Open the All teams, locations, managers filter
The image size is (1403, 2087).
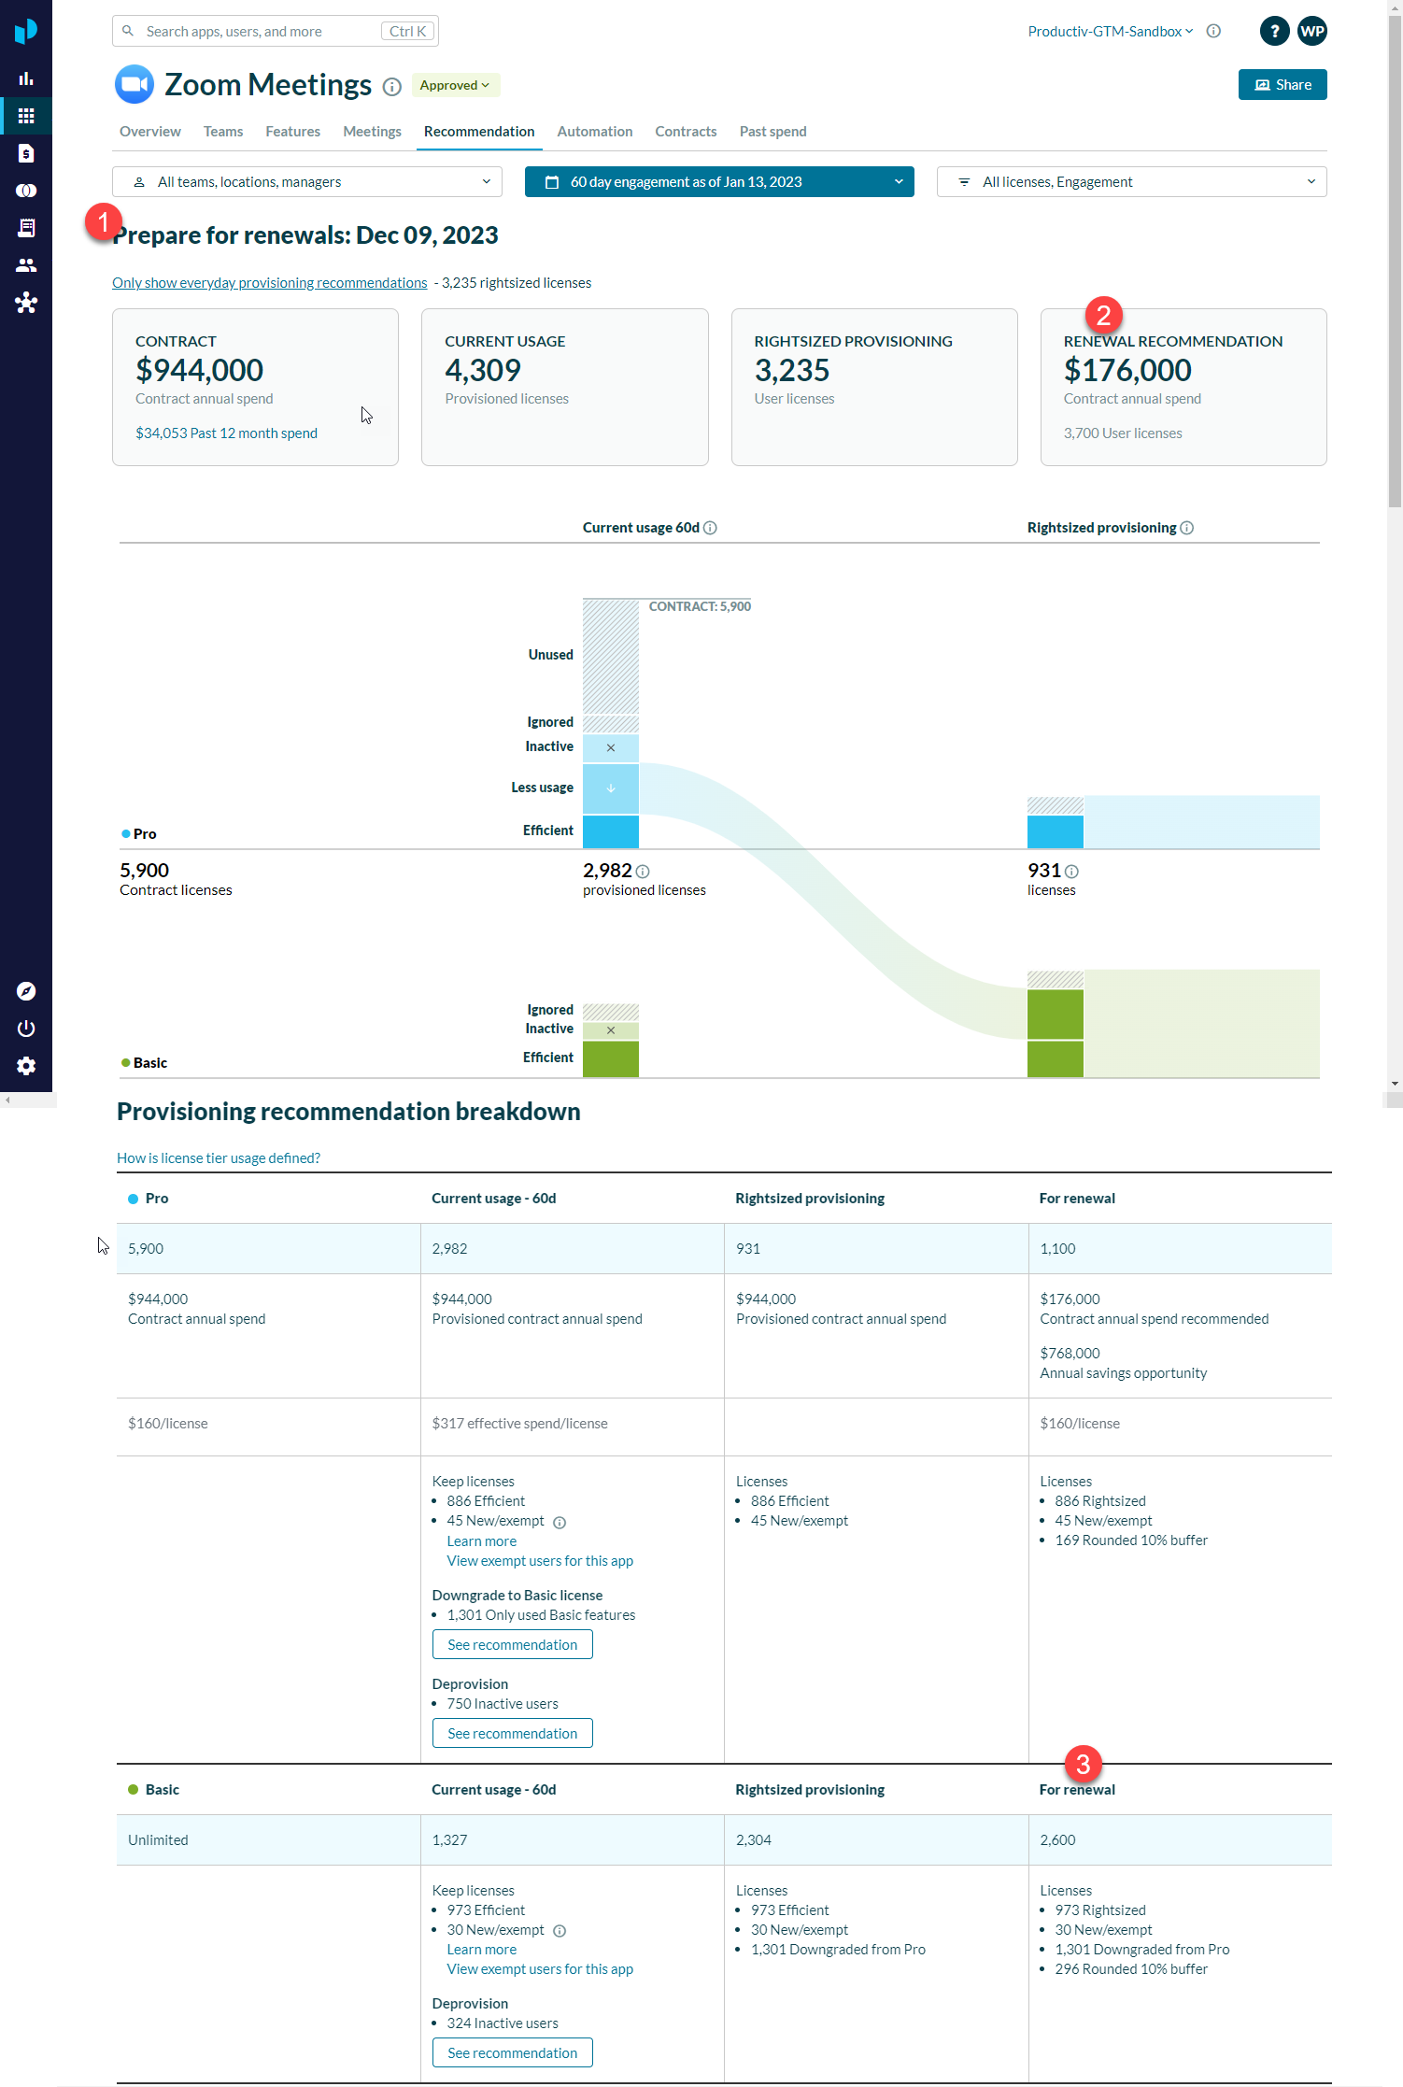pos(307,182)
